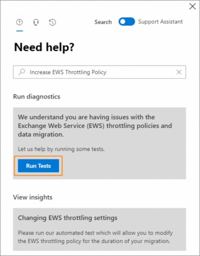Click the EWS throttling issues message text
The width and height of the screenshot is (200, 256).
[94, 126]
